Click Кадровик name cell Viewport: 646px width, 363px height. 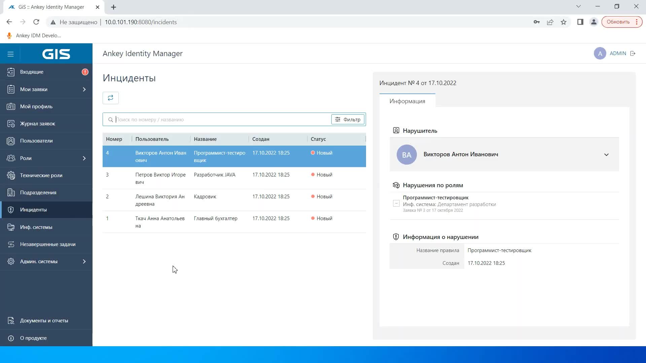click(205, 197)
